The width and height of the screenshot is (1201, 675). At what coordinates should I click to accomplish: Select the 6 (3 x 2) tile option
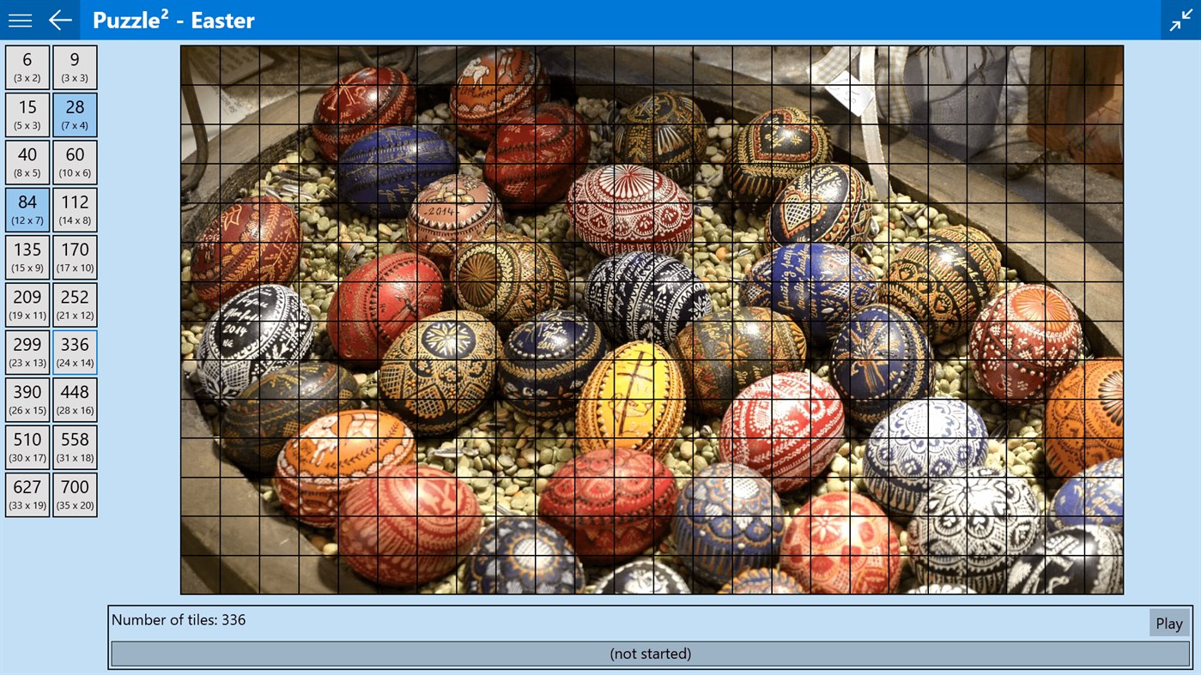[27, 66]
